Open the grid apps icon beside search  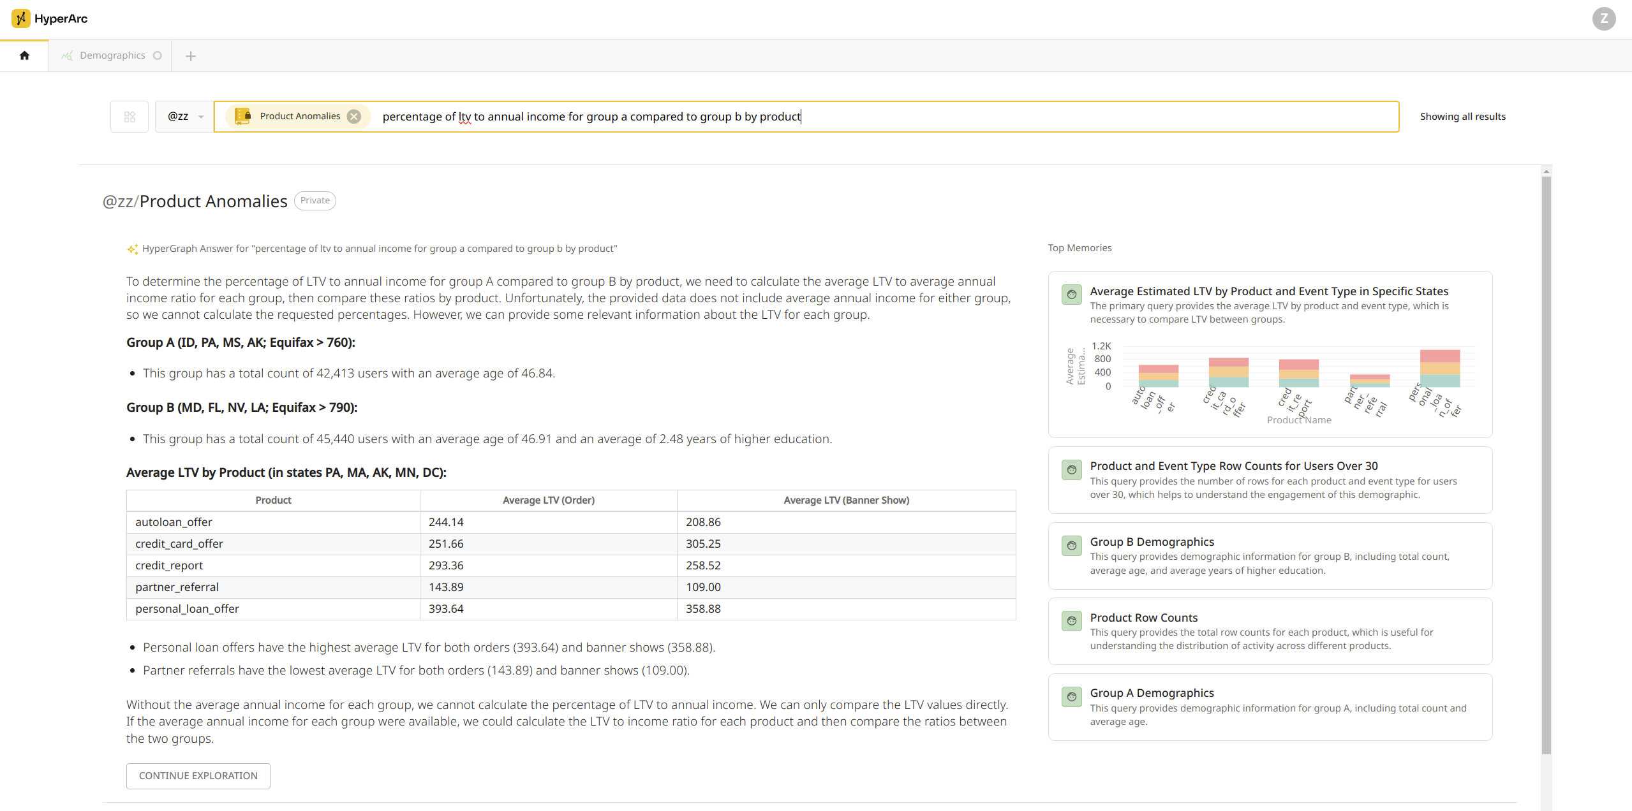(130, 117)
